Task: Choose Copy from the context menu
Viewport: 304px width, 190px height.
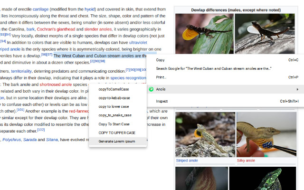Action: (x=161, y=60)
